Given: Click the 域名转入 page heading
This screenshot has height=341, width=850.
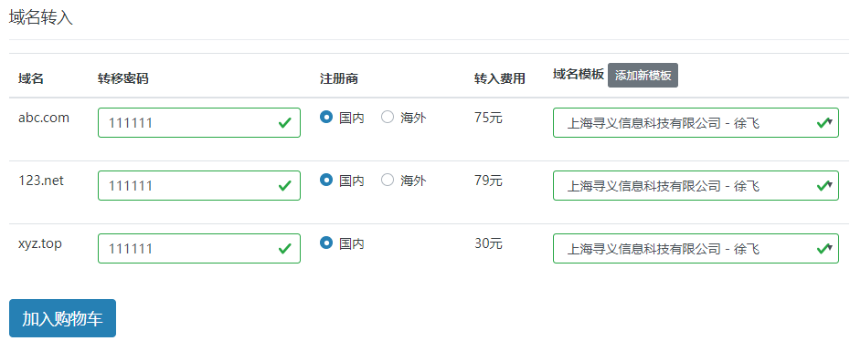Looking at the screenshot, I should coord(41,18).
